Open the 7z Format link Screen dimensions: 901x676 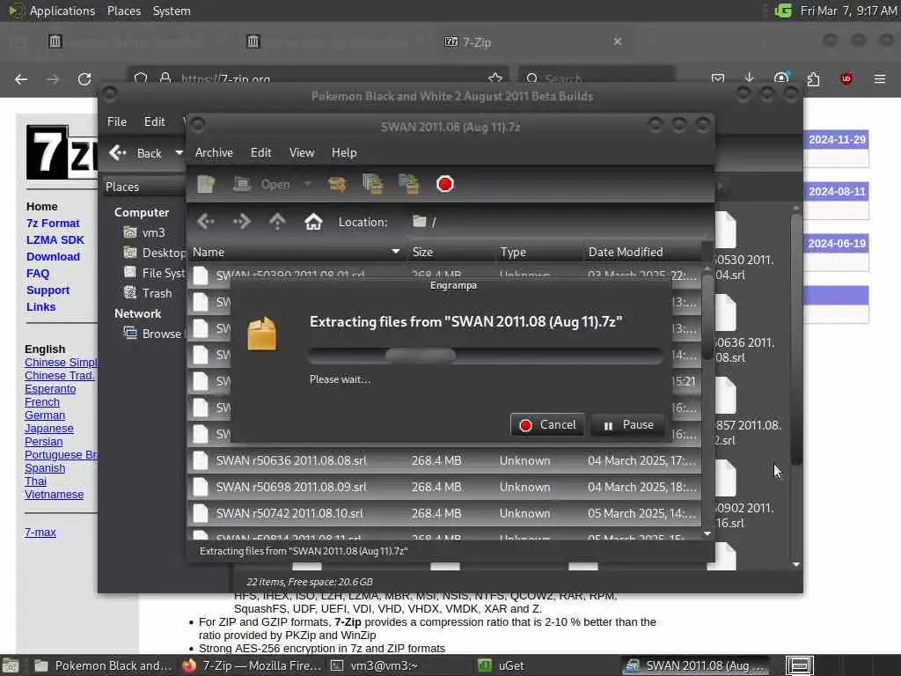point(53,223)
